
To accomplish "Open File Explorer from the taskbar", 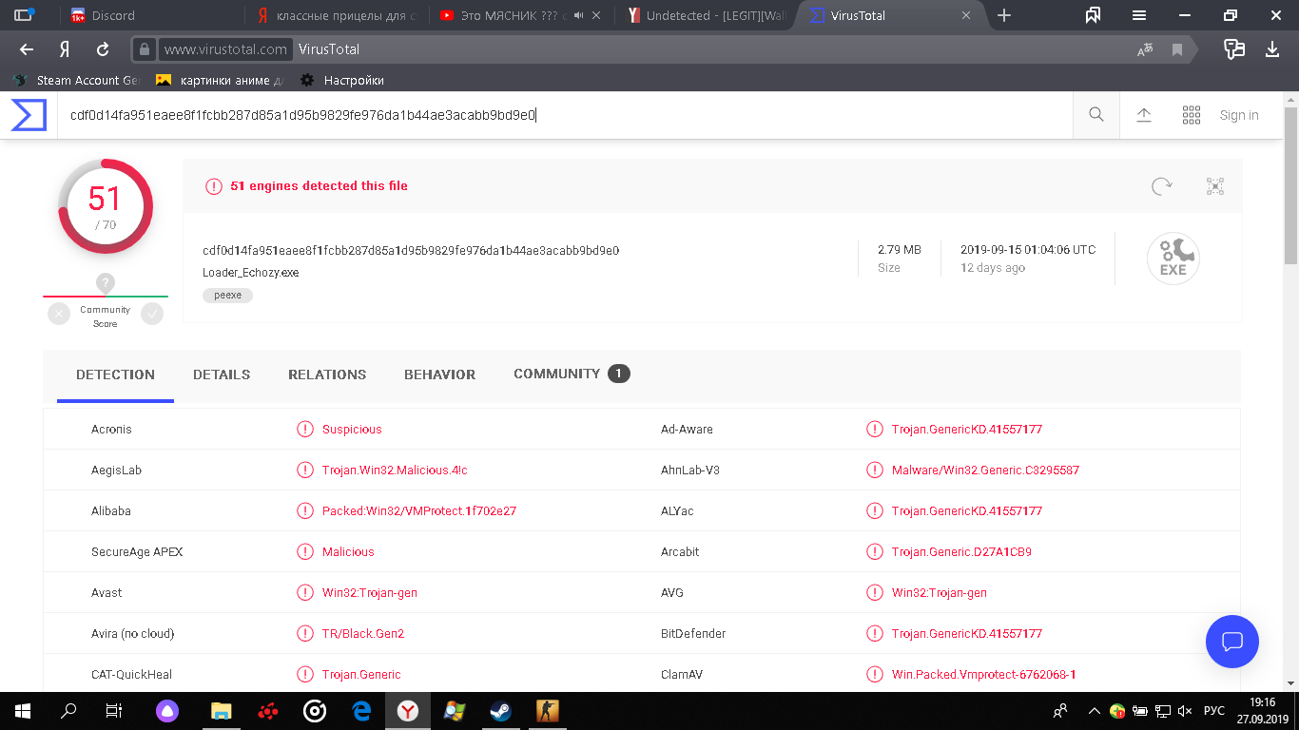I will pos(221,711).
